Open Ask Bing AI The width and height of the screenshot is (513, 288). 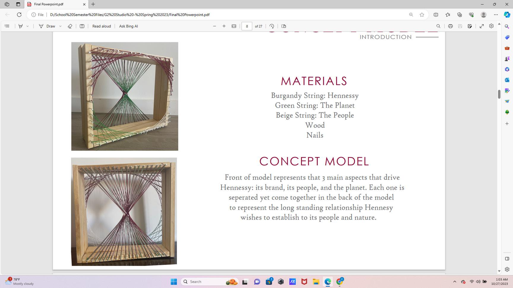pos(129,26)
